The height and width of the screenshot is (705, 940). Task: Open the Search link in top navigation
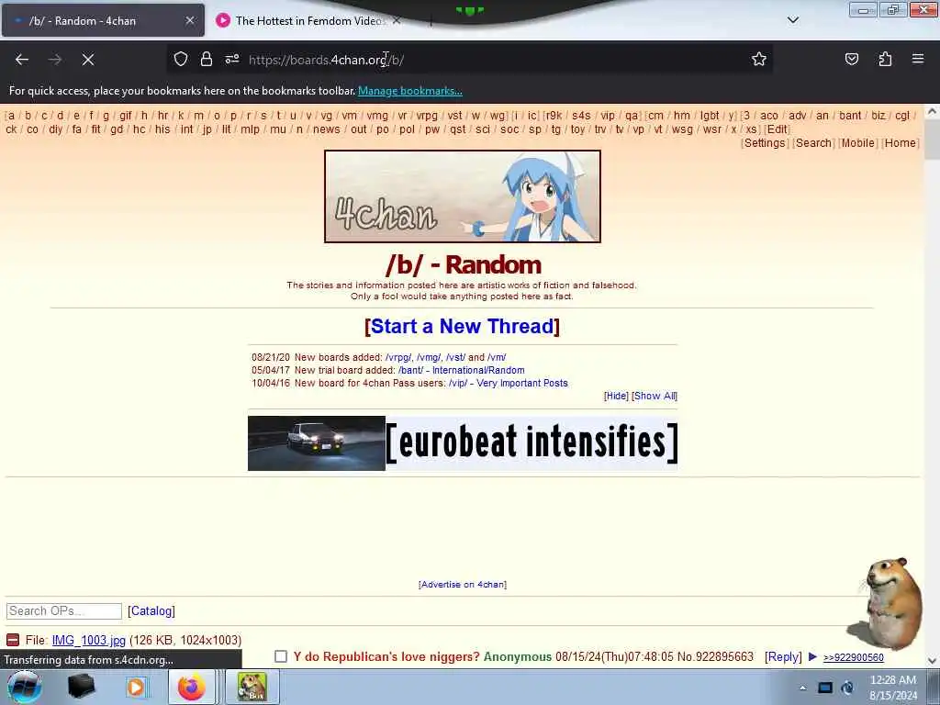[x=813, y=142]
